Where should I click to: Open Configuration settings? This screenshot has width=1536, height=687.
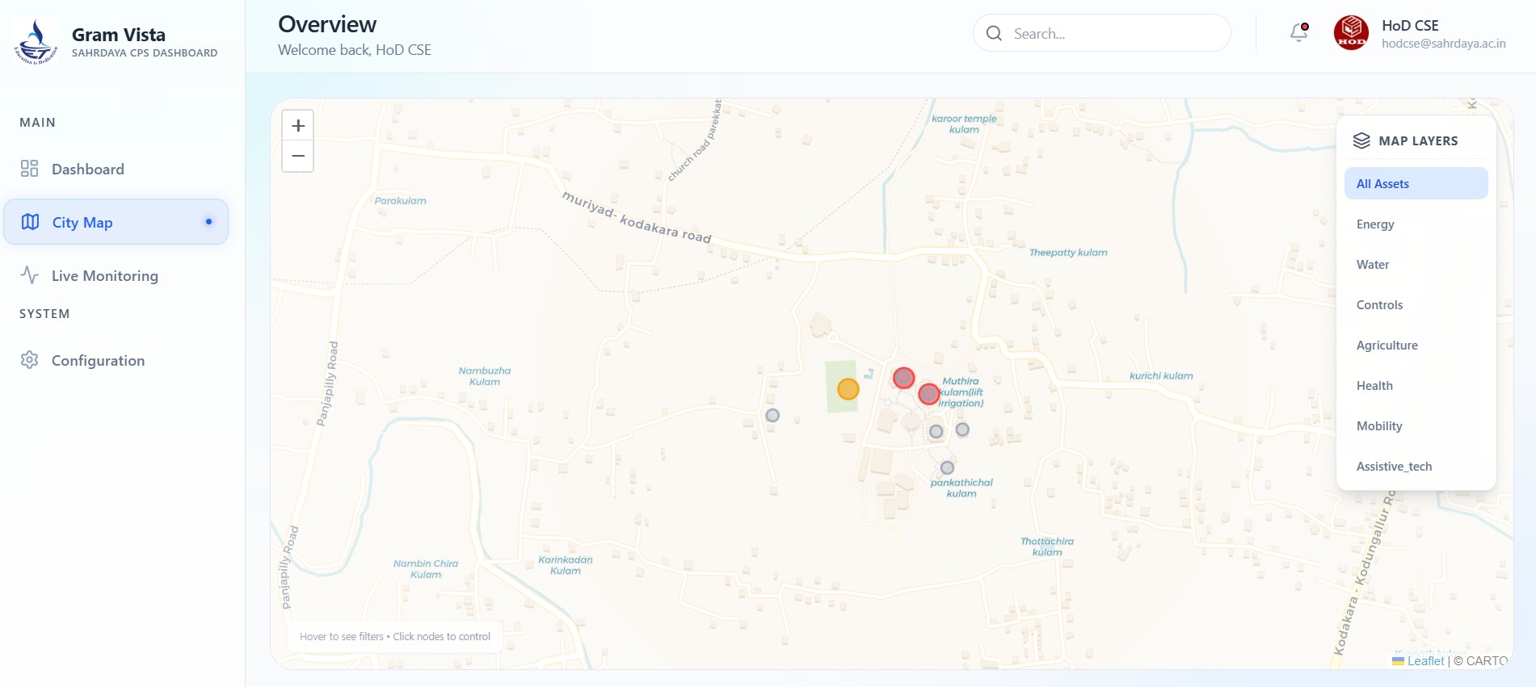point(98,360)
